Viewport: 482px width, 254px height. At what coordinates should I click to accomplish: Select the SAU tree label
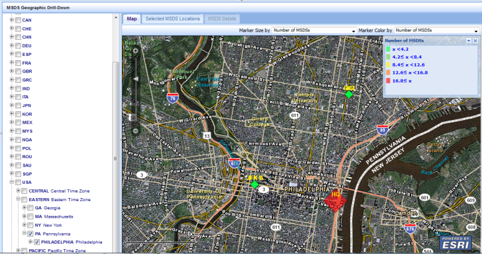pos(27,165)
